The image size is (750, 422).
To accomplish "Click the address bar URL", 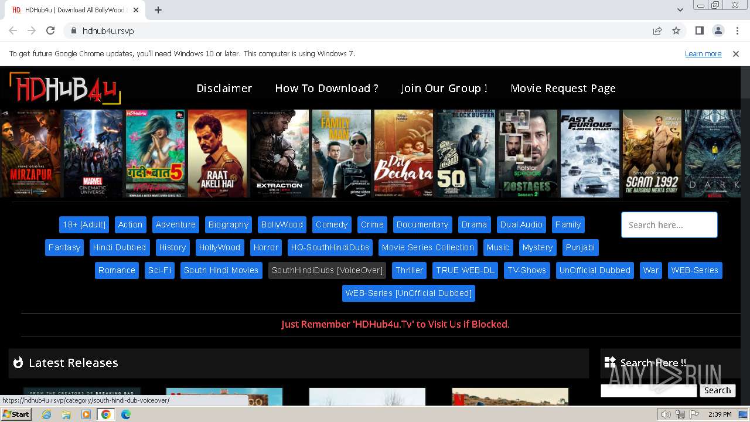I will click(x=108, y=30).
